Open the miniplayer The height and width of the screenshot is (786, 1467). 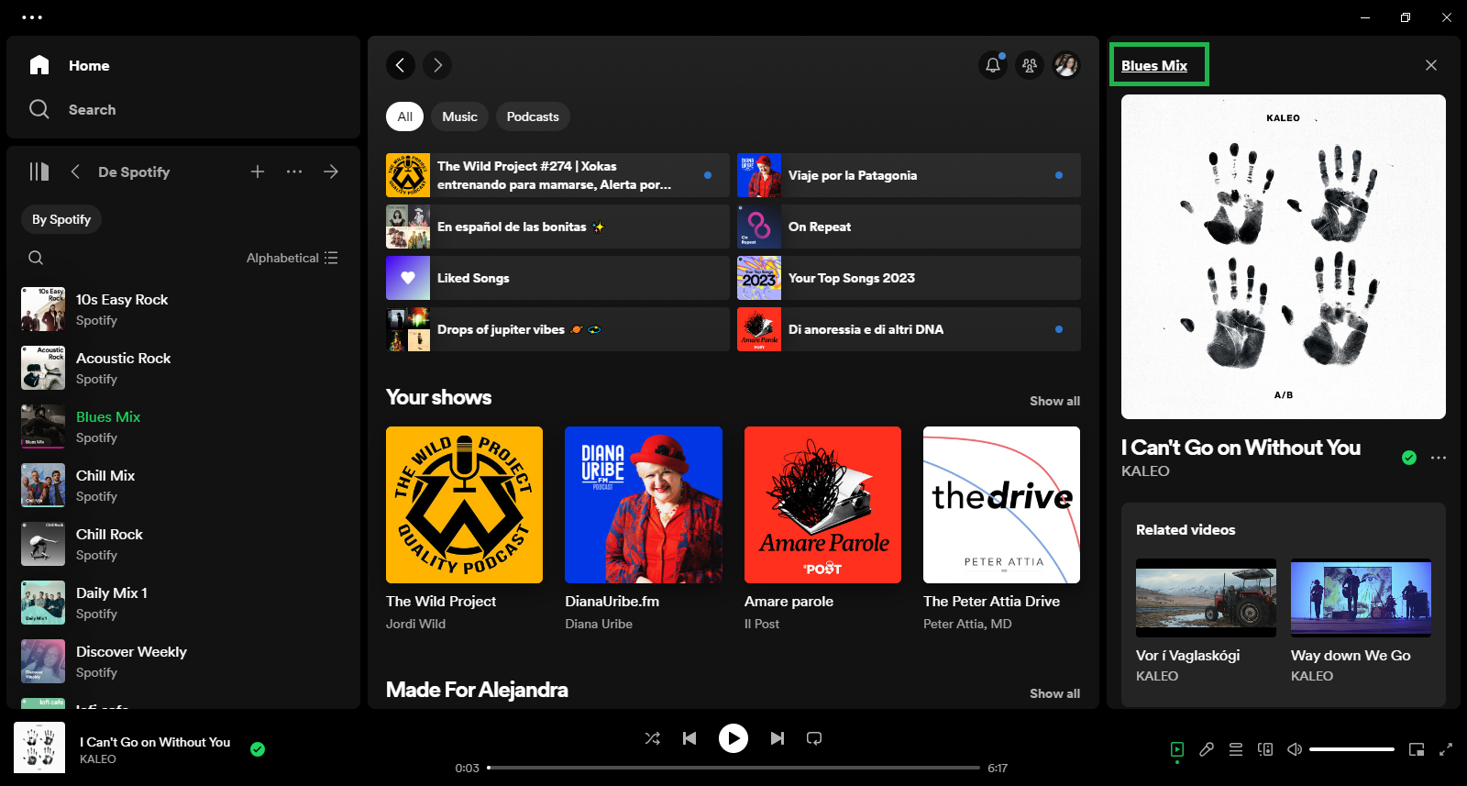pyautogui.click(x=1417, y=749)
